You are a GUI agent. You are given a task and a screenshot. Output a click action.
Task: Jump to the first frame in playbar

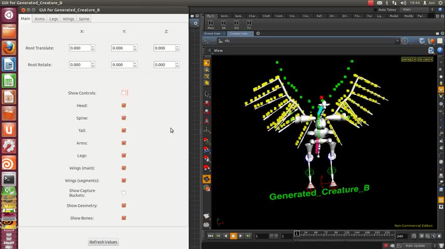pos(211,236)
